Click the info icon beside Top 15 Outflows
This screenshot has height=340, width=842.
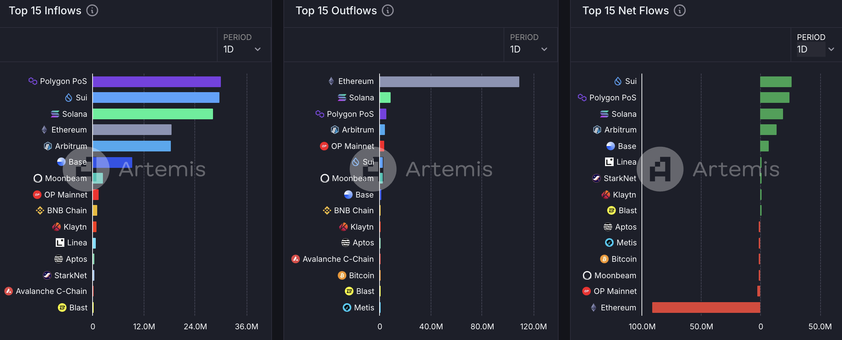[388, 11]
